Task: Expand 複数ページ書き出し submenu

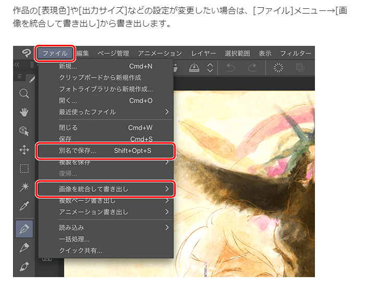Action: (106, 201)
